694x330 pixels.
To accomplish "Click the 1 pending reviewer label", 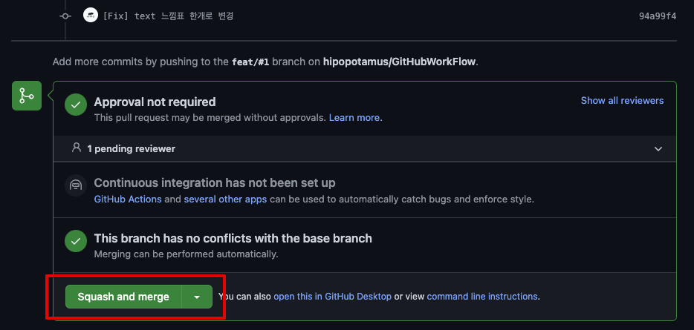I will (x=131, y=149).
